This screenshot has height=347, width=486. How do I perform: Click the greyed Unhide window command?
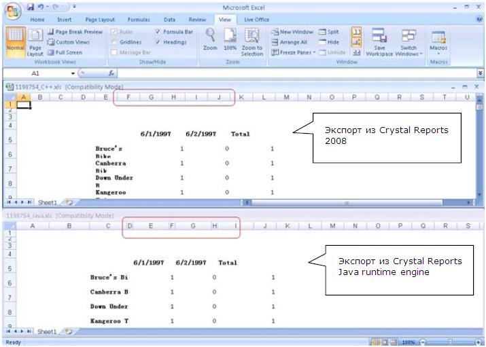pos(332,52)
